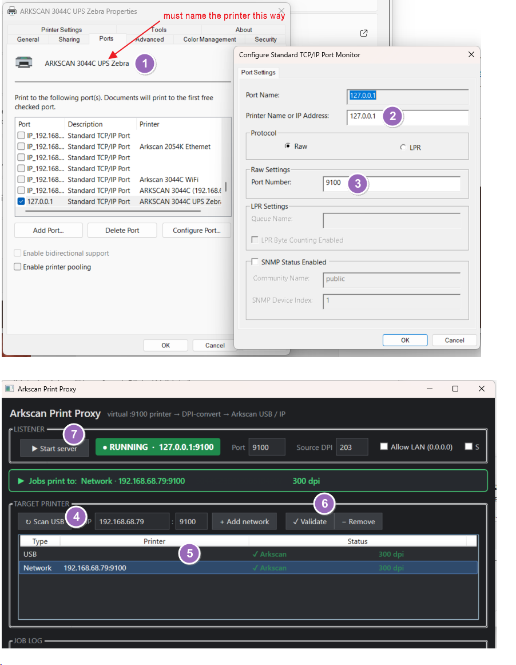This screenshot has width=516, height=665.
Task: Uncheck the 127.0.0.1 port checkbox
Action: click(21, 201)
